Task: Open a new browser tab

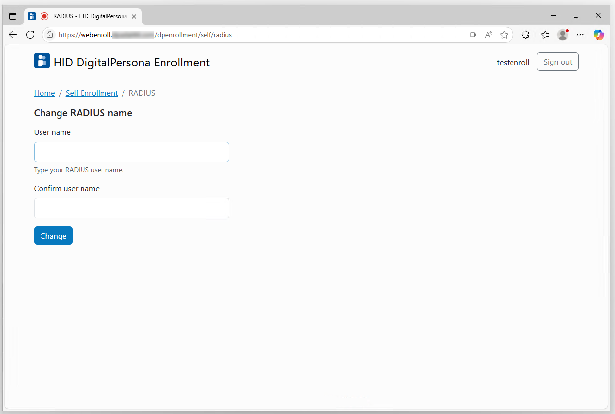Action: point(150,16)
